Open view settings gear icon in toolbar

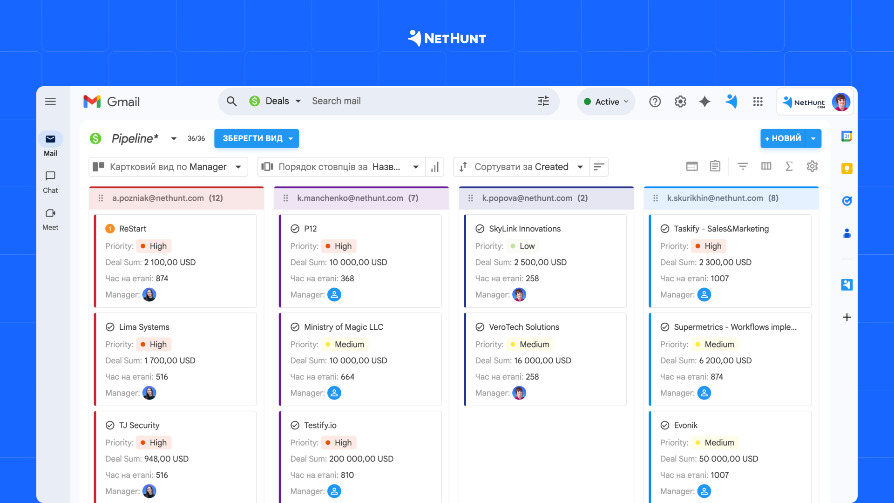(812, 166)
